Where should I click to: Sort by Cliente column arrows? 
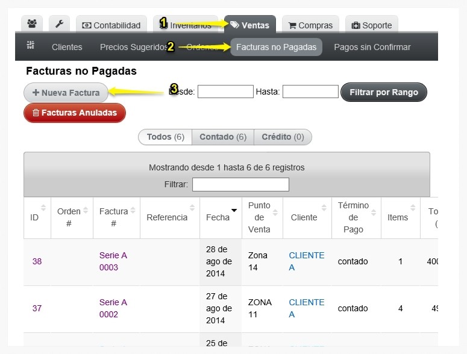pyautogui.click(x=324, y=207)
